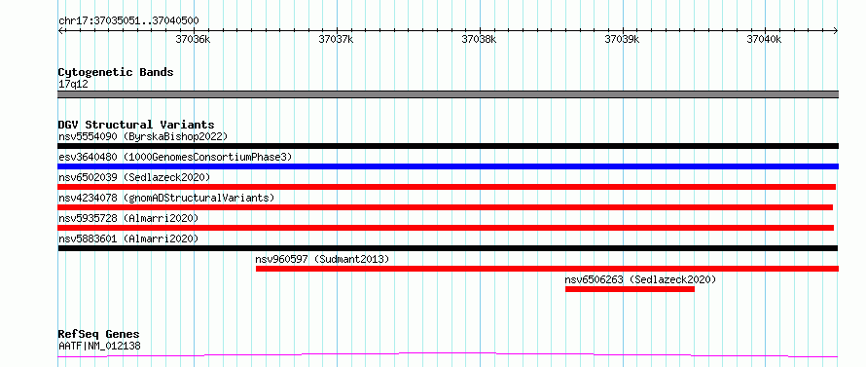Screen dimensions: 866x367
Task: Click the black bar for nsv5883601
Action: 448,248
